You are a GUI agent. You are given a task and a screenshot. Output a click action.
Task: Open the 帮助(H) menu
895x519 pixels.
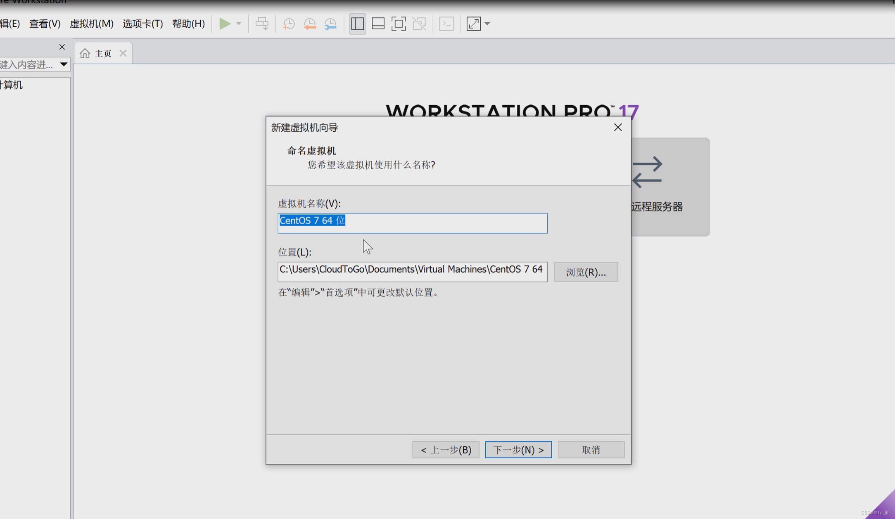[x=188, y=24]
